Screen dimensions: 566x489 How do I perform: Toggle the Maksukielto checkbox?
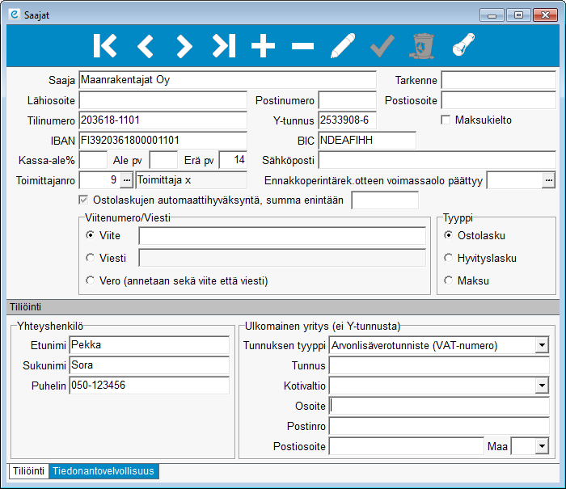[446, 120]
